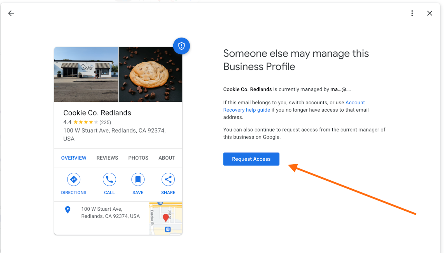This screenshot has height=253, width=448.
Task: Click the SHARE label
Action: click(x=168, y=193)
